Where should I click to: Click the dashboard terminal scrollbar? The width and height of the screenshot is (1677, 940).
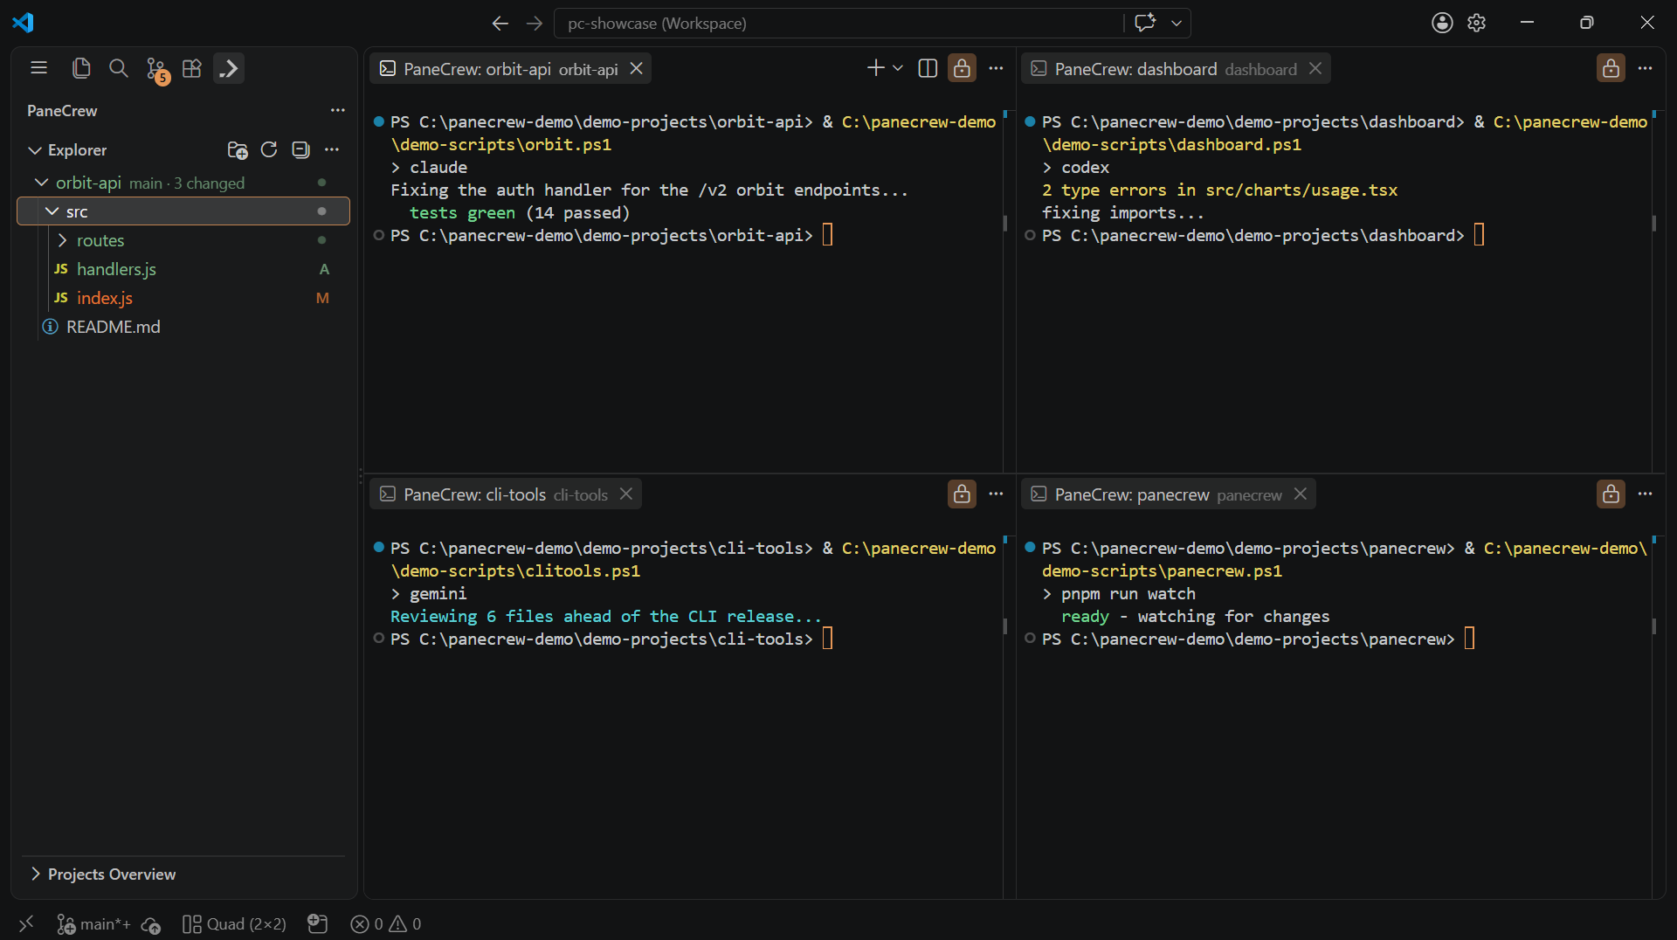[x=1654, y=223]
